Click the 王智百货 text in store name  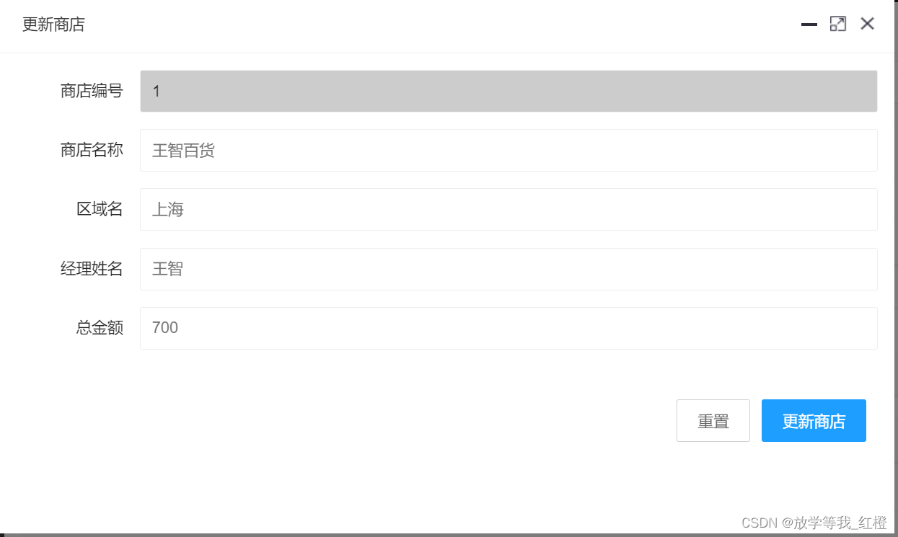(183, 151)
